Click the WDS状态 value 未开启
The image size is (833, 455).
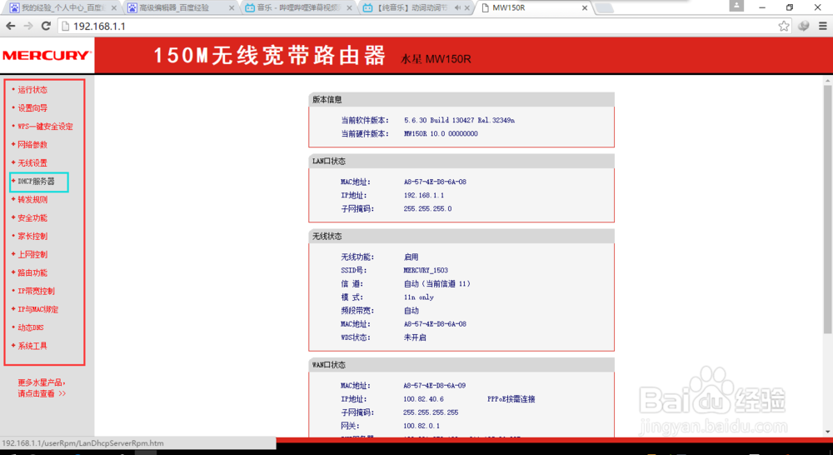(415, 337)
